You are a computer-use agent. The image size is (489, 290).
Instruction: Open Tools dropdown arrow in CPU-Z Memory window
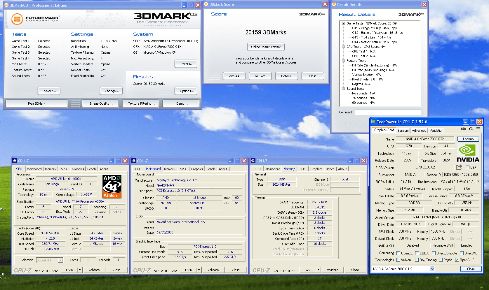(x=318, y=270)
